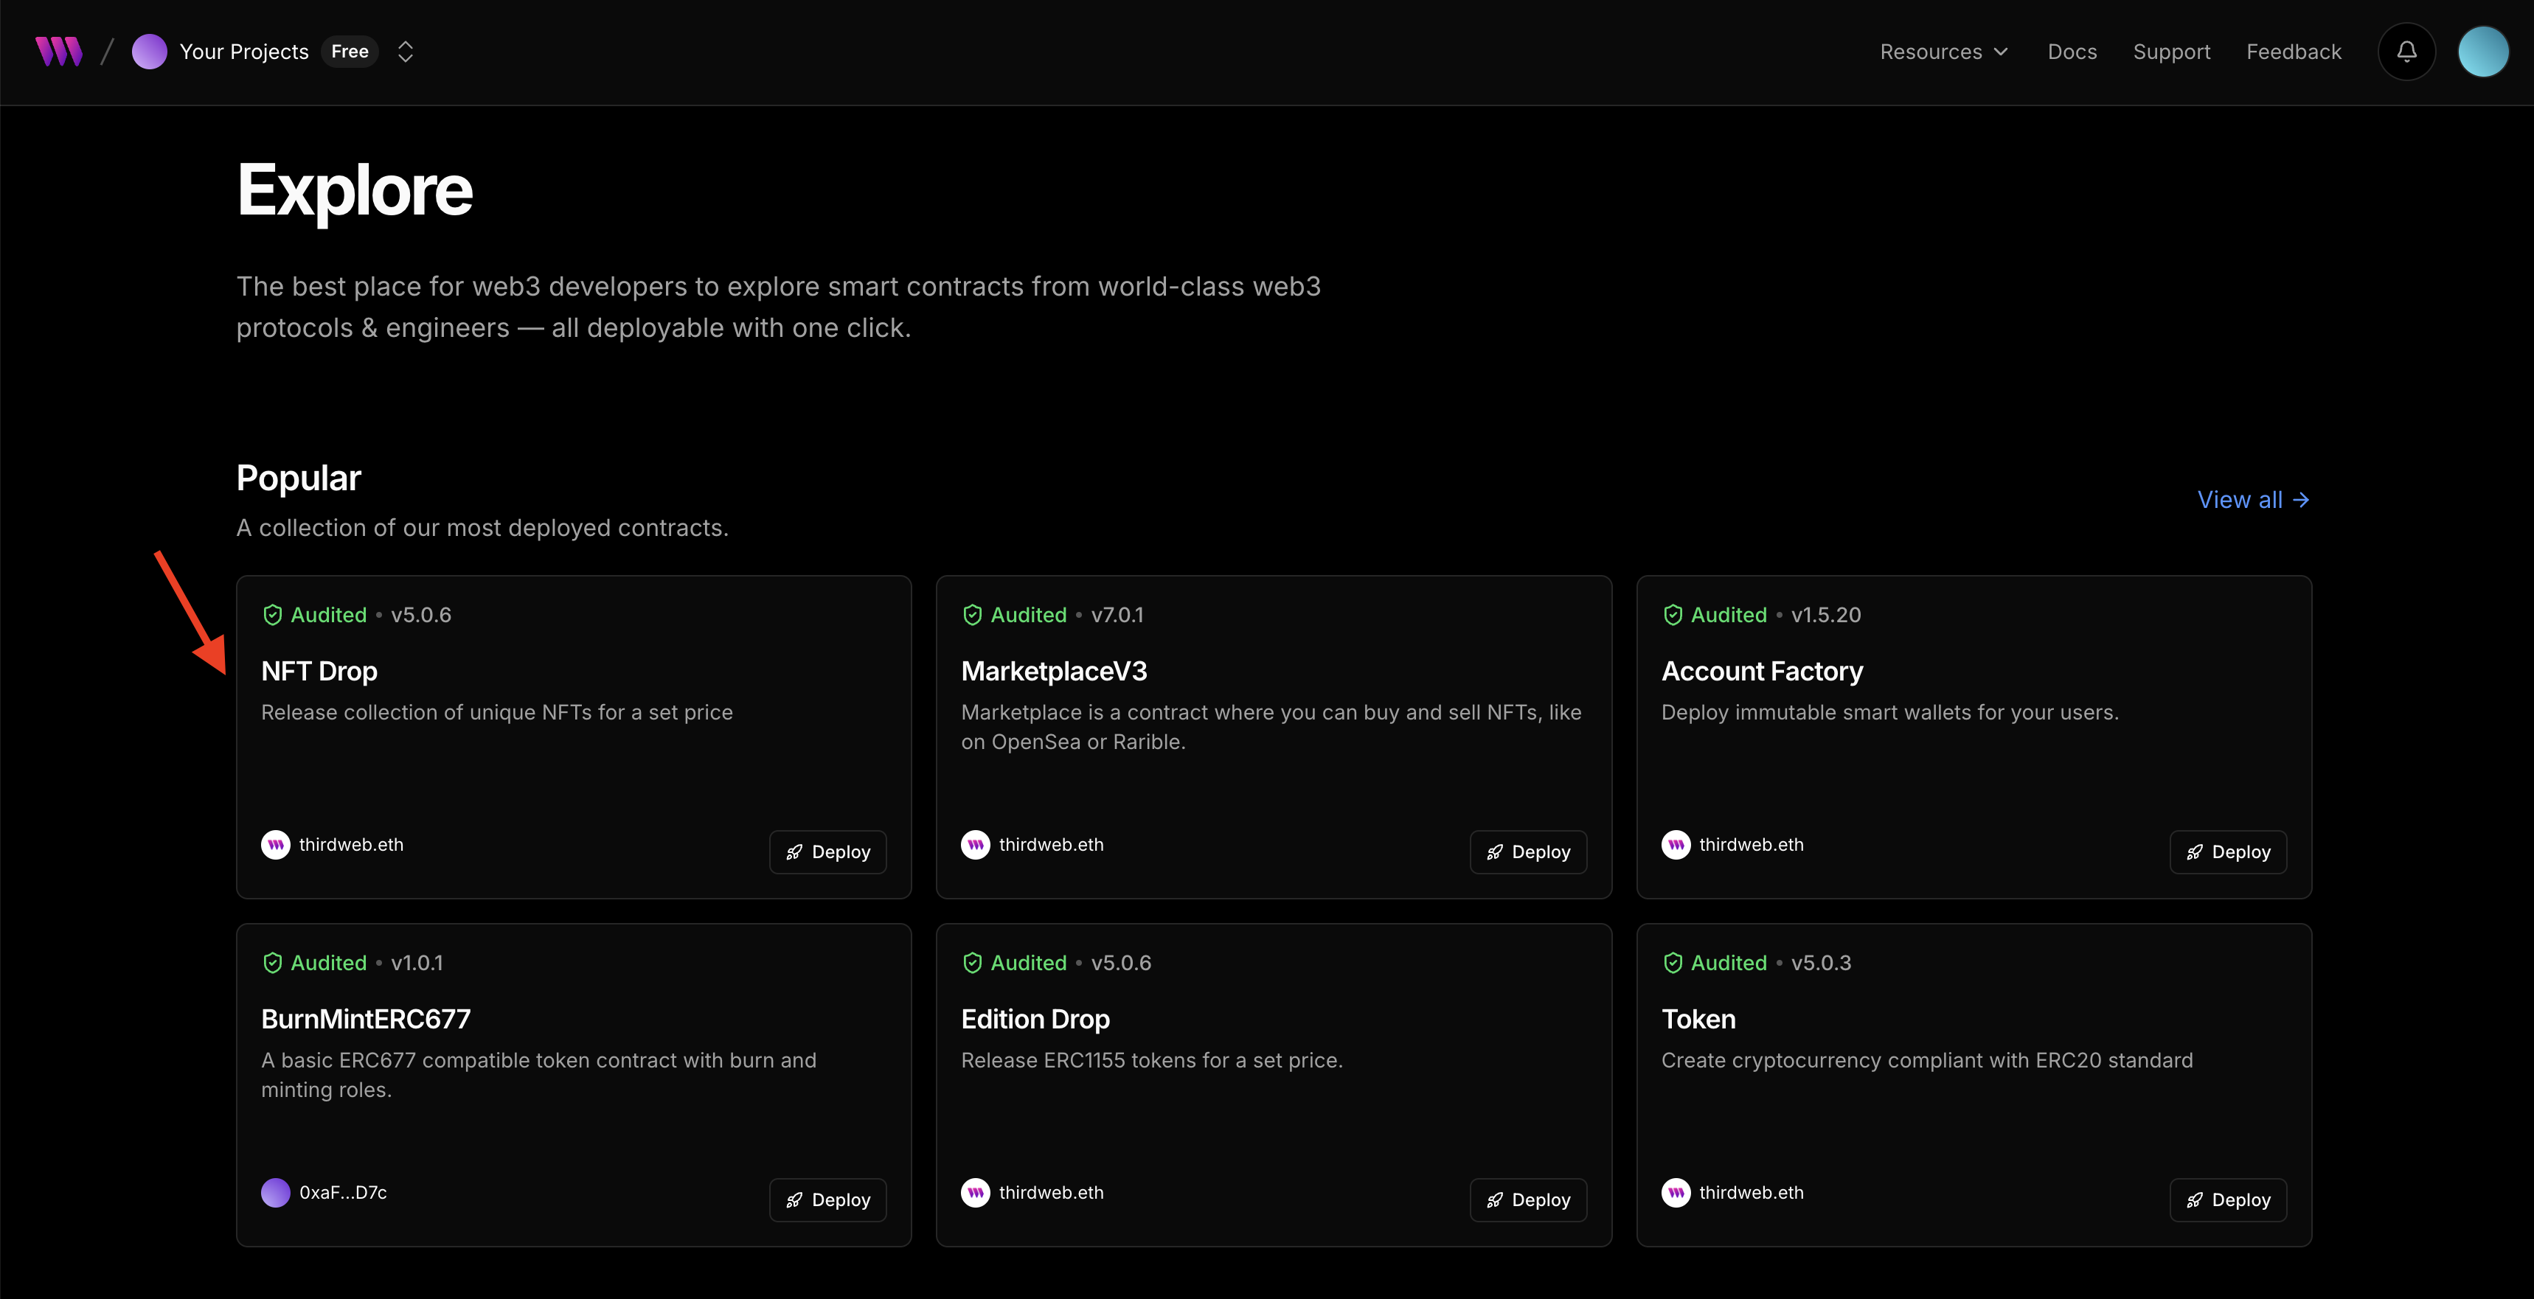This screenshot has height=1299, width=2534.
Task: Expand the project switcher chevrons
Action: coord(406,51)
